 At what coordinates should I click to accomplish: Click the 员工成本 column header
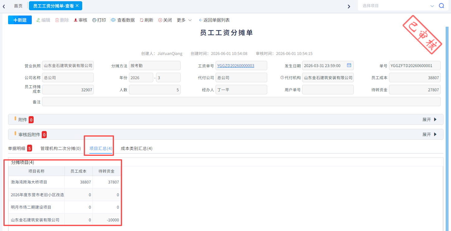(78, 171)
